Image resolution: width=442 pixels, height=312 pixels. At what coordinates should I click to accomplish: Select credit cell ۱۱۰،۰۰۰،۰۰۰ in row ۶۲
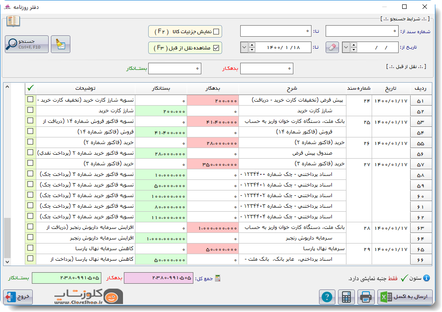click(x=161, y=217)
